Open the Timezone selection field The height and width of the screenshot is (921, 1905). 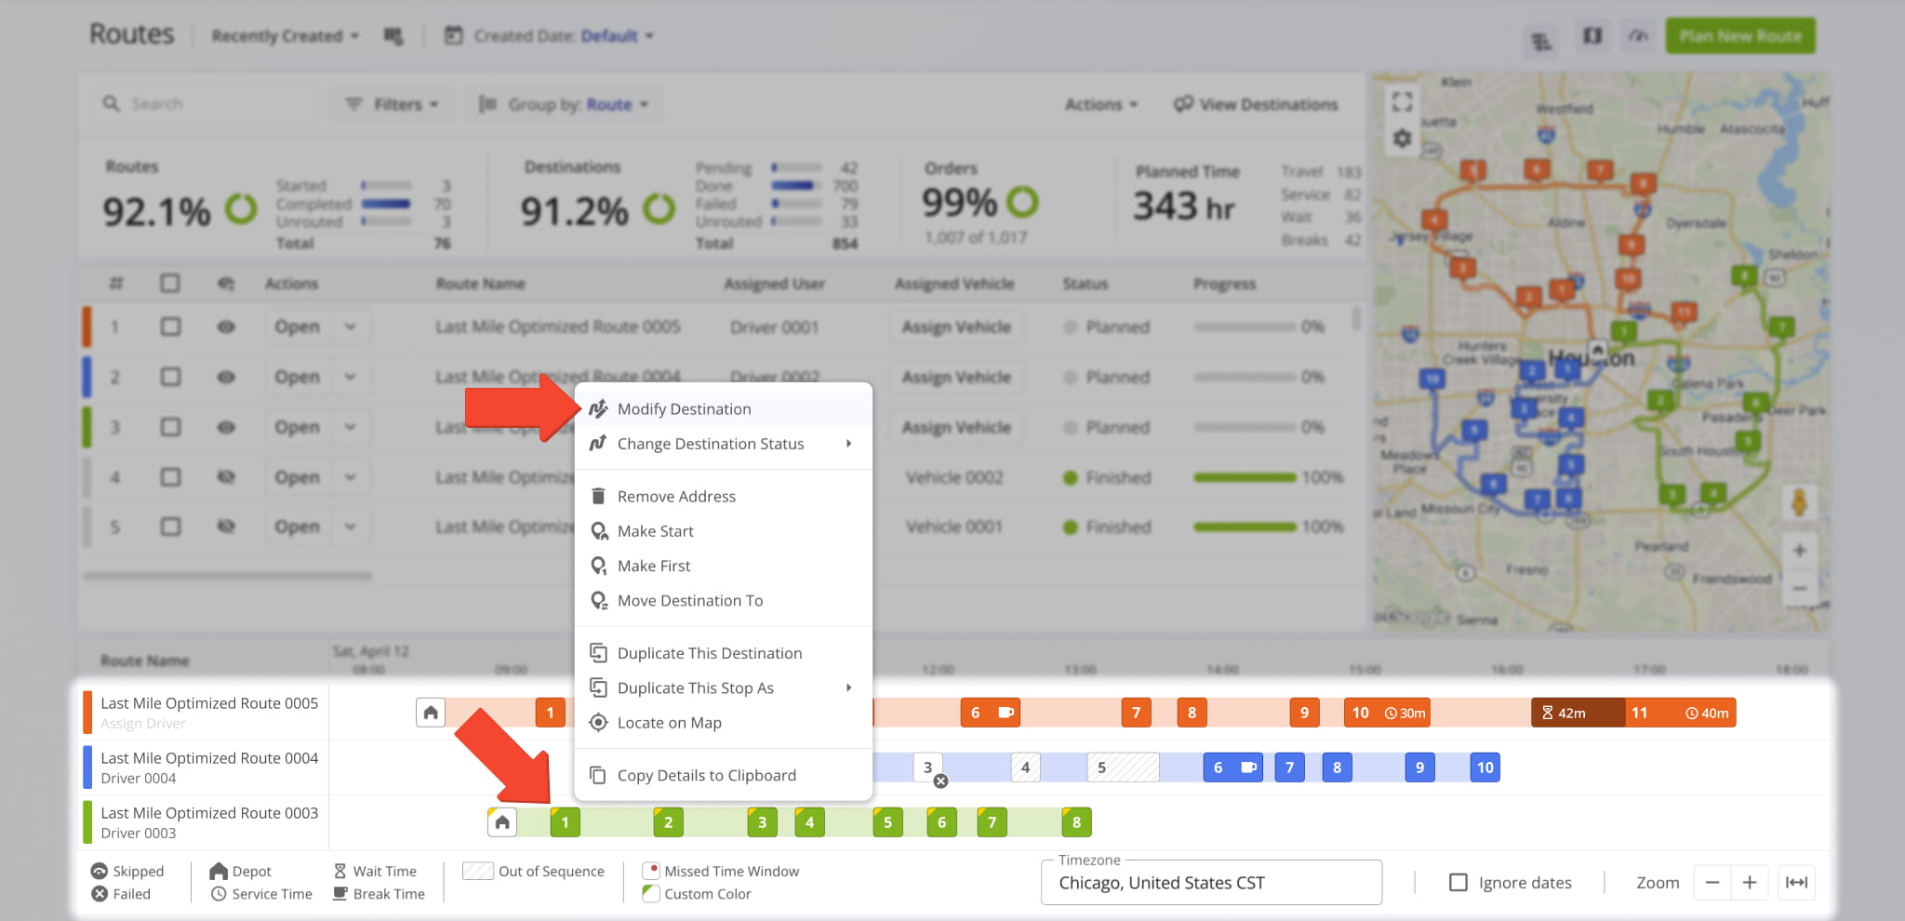click(1210, 883)
